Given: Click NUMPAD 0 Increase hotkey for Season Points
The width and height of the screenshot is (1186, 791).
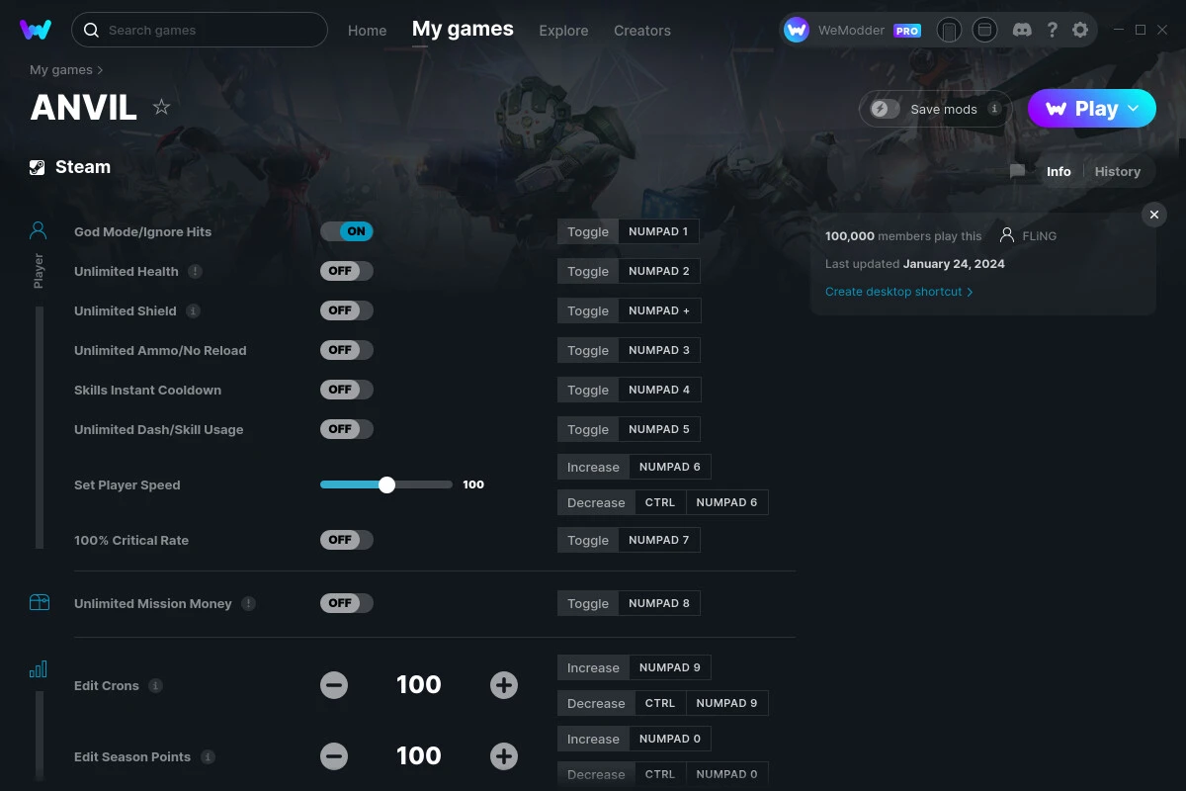Looking at the screenshot, I should [670, 739].
